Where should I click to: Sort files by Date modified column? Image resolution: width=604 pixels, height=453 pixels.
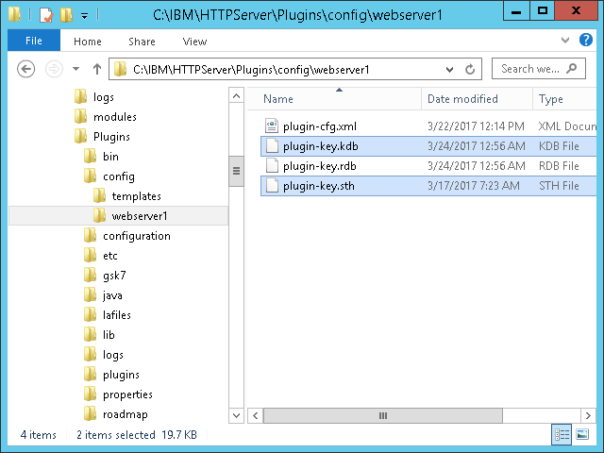tap(462, 99)
